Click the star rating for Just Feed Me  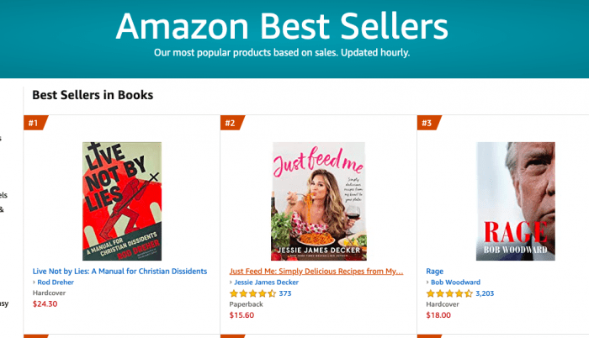[x=252, y=293]
